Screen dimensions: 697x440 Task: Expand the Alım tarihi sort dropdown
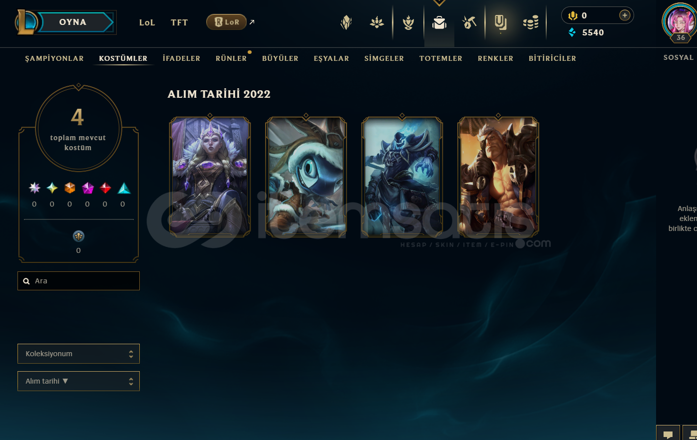[x=78, y=381]
